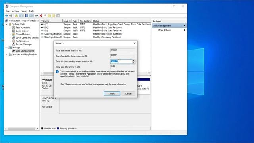
Task: Click the blue info icon in Shrink dialog
Action: coord(57,71)
